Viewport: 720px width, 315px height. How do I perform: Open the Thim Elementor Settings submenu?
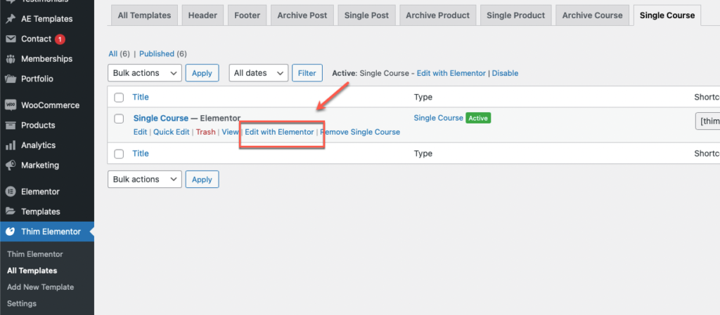(22, 304)
